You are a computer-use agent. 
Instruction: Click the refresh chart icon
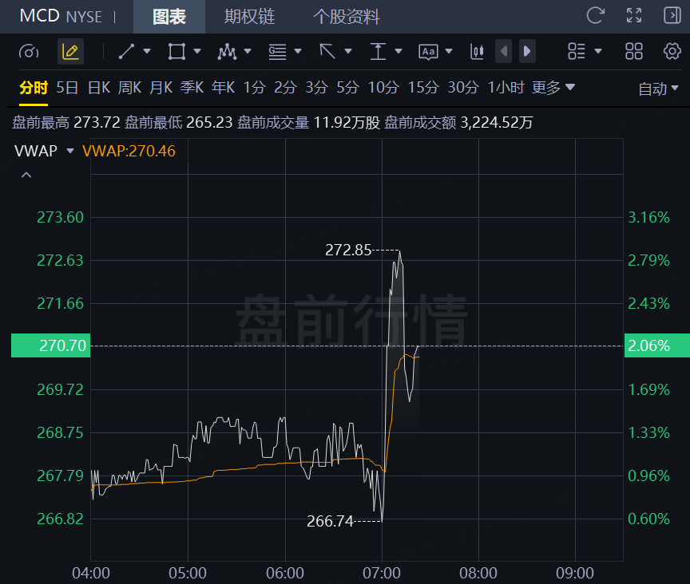596,16
